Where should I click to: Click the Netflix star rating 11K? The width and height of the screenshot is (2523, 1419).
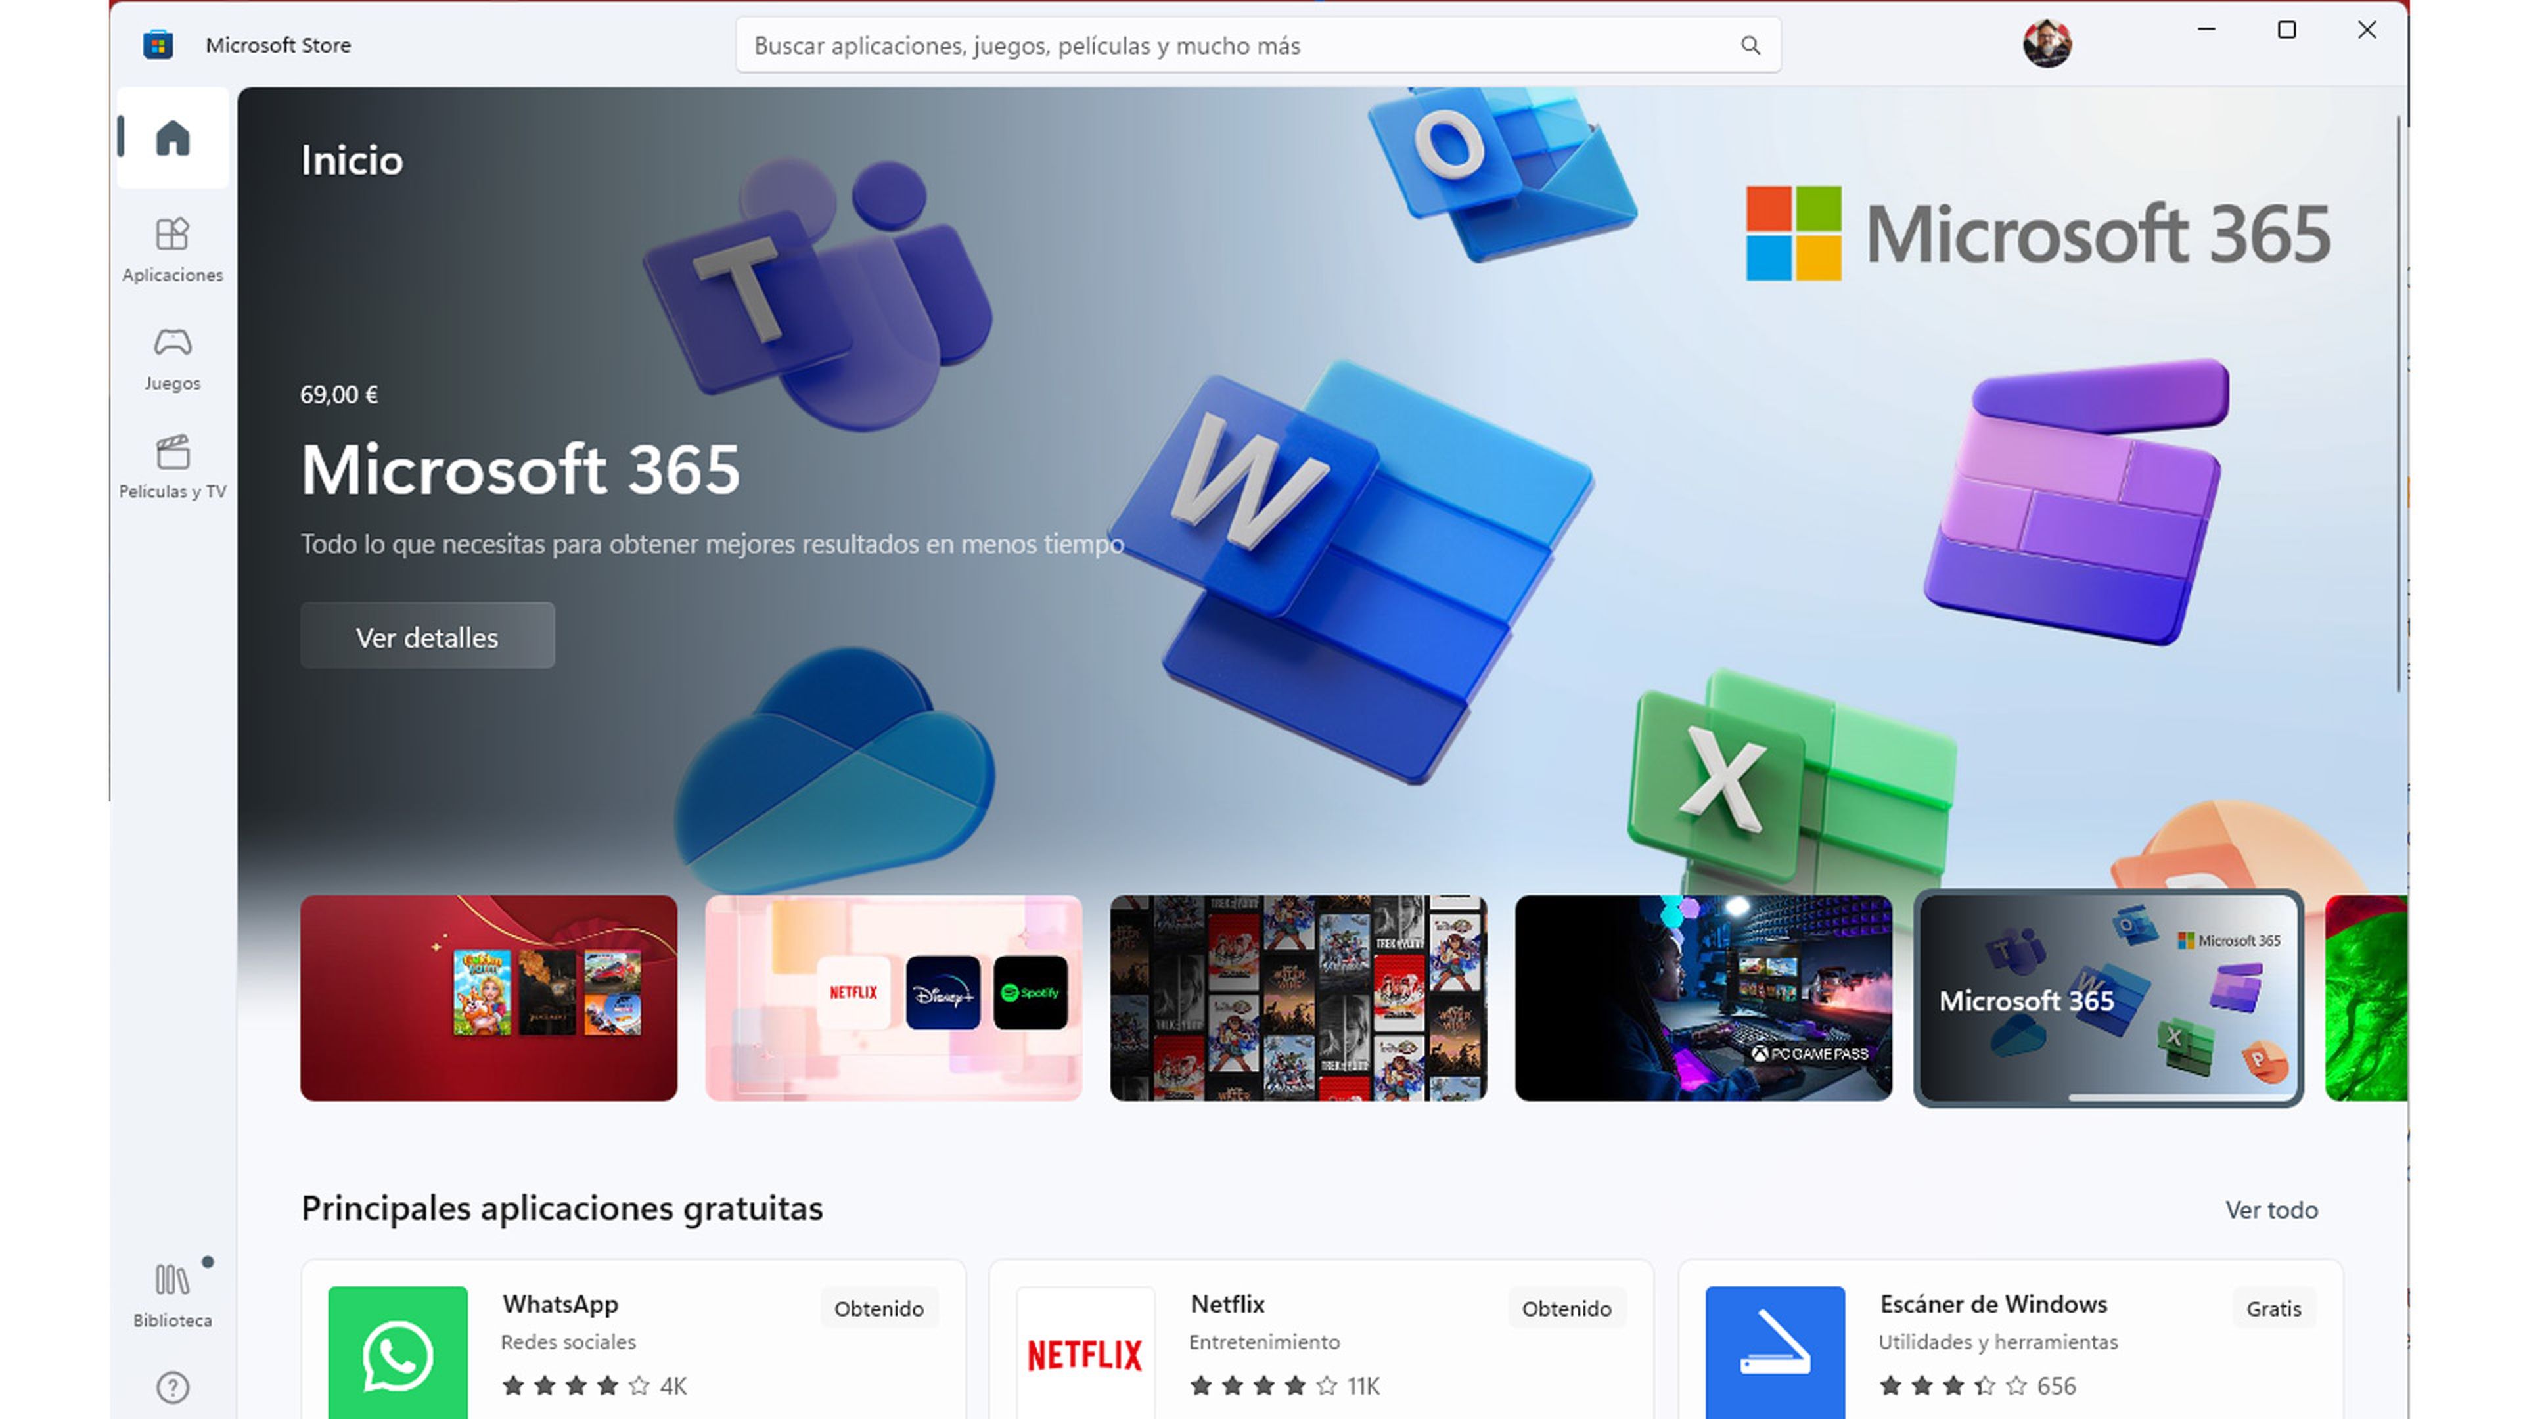click(1284, 1385)
